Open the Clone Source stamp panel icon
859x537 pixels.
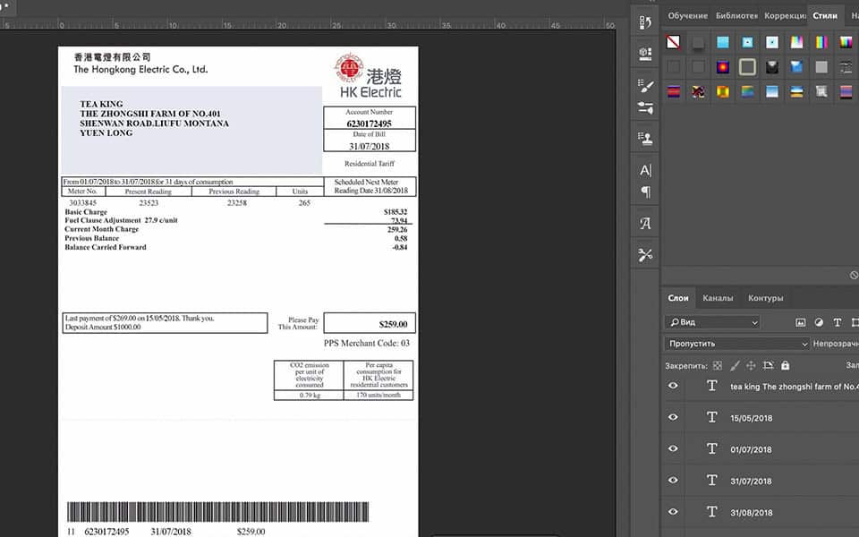pos(645,138)
